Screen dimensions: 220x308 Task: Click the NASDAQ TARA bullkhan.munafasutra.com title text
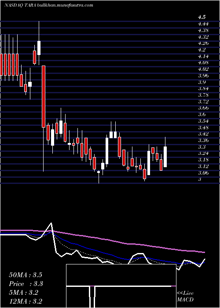48,5
